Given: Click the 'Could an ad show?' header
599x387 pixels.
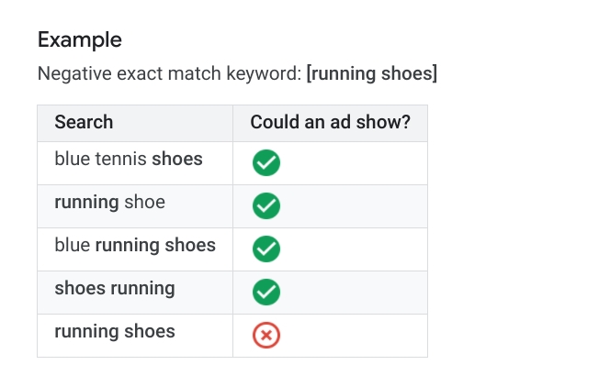Looking at the screenshot, I should [x=330, y=123].
